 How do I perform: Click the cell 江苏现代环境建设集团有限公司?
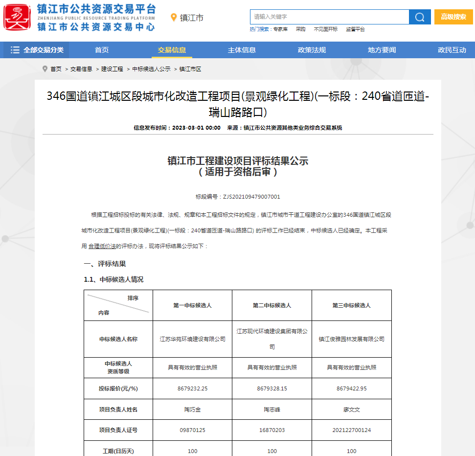[x=272, y=339]
